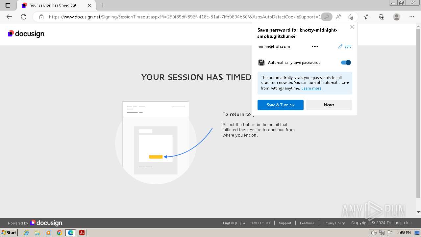421x237 pixels.
Task: Click the Docusign logo in header
Action: pyautogui.click(x=26, y=34)
